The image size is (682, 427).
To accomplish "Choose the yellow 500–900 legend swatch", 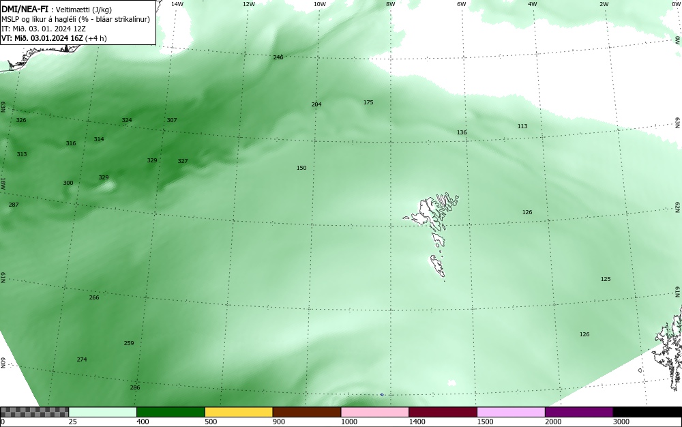I will coord(239,412).
